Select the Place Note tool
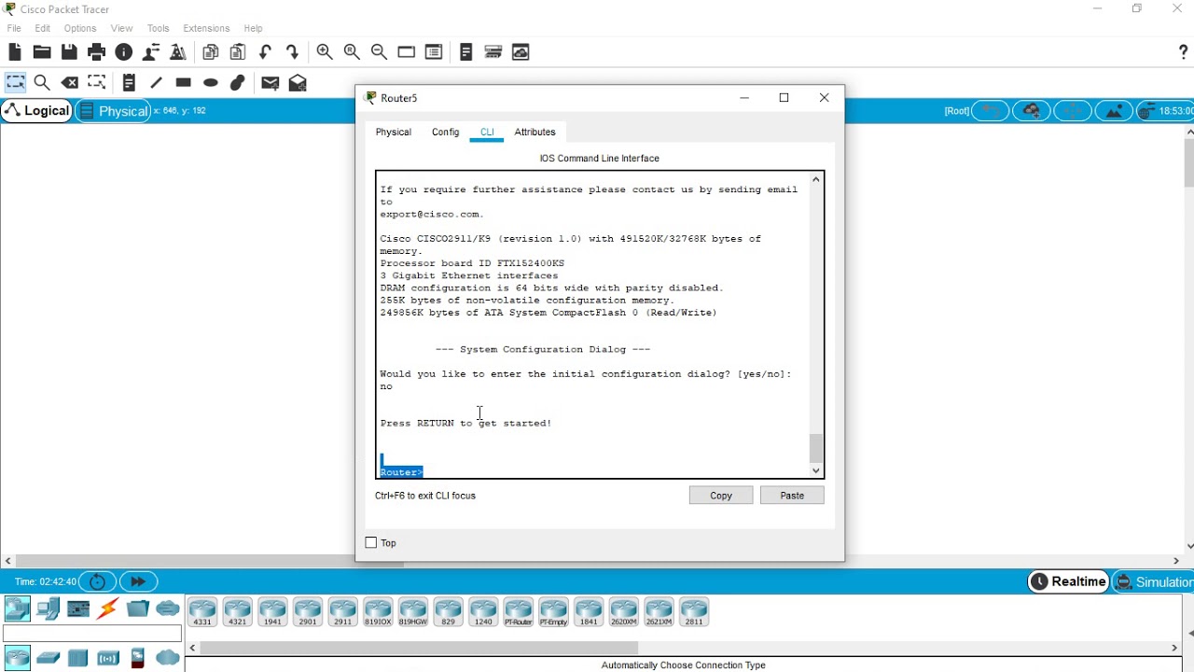Viewport: 1194px width, 672px height. [x=129, y=83]
